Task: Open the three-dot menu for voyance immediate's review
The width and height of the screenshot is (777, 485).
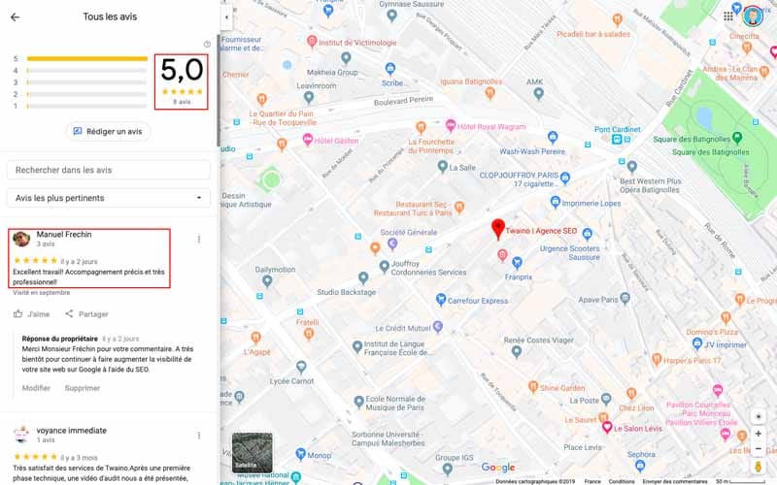Action: 199,436
